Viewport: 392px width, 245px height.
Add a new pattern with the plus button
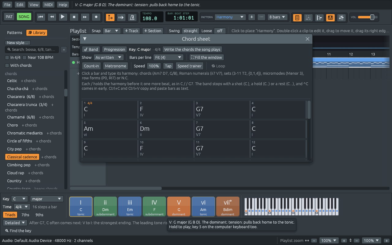[x=252, y=17]
